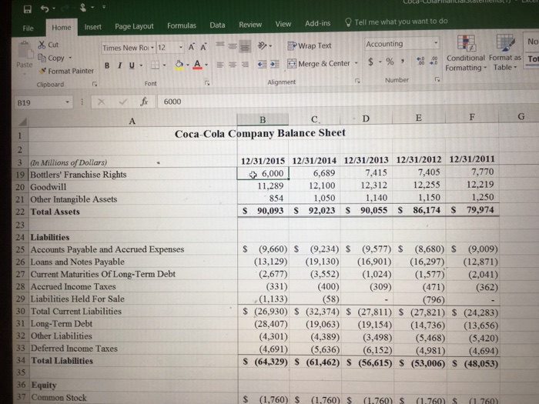Switch to the Review tab
The image size is (539, 404).
[x=250, y=25]
